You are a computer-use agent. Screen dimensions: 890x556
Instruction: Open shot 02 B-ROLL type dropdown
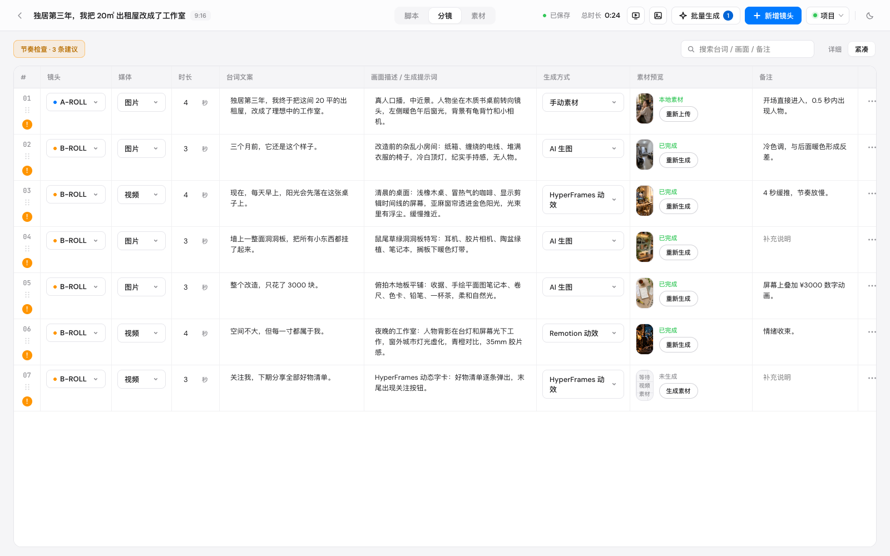coord(76,148)
